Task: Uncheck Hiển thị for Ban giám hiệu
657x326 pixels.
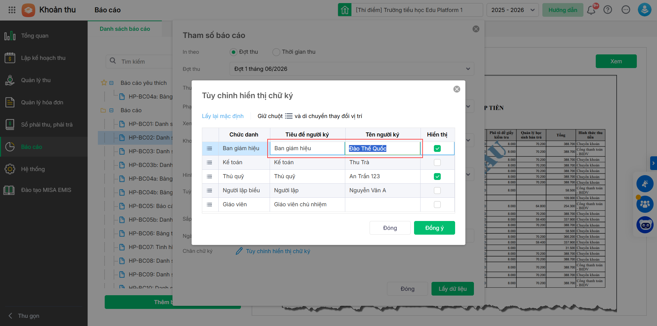Action: [x=437, y=148]
